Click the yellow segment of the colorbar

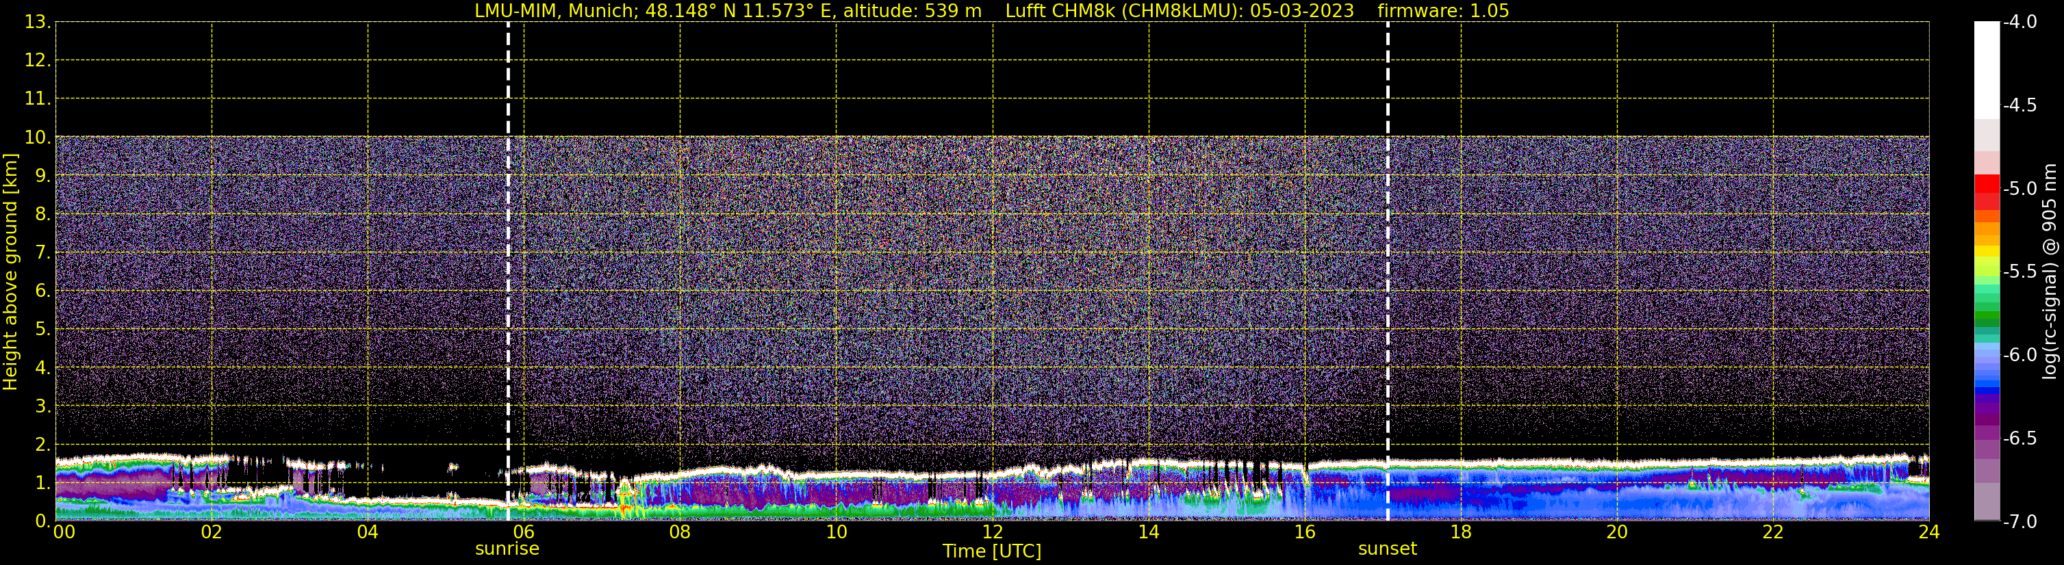pyautogui.click(x=1986, y=252)
